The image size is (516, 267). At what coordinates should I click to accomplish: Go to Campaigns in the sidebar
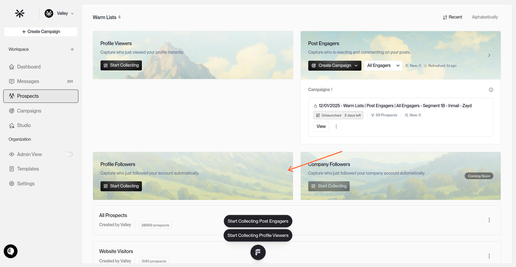(41, 111)
